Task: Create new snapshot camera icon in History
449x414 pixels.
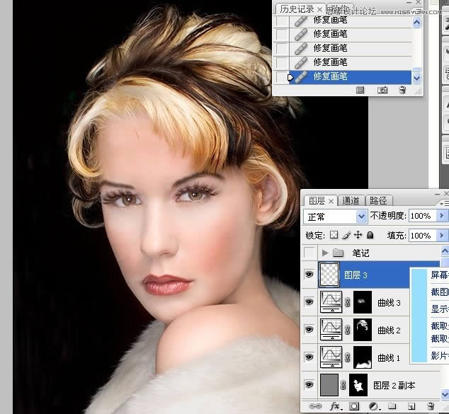Action: 382,90
